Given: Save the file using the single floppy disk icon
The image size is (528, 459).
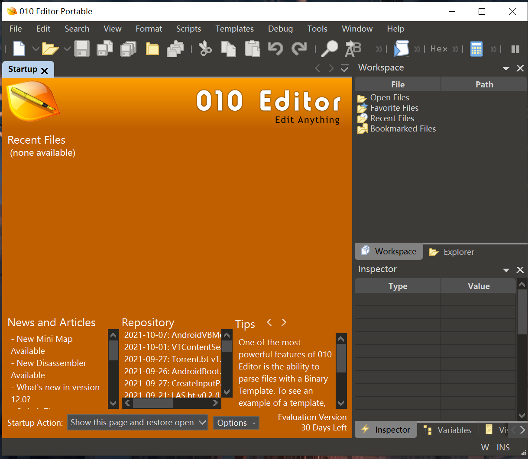Looking at the screenshot, I should [x=81, y=48].
